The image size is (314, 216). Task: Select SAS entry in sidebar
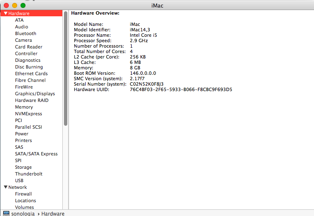pos(19,147)
